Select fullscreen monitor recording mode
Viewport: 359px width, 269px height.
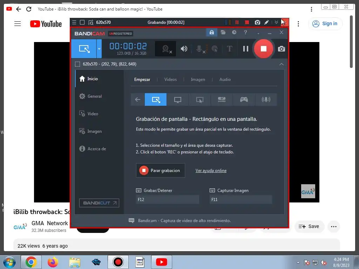tap(178, 99)
